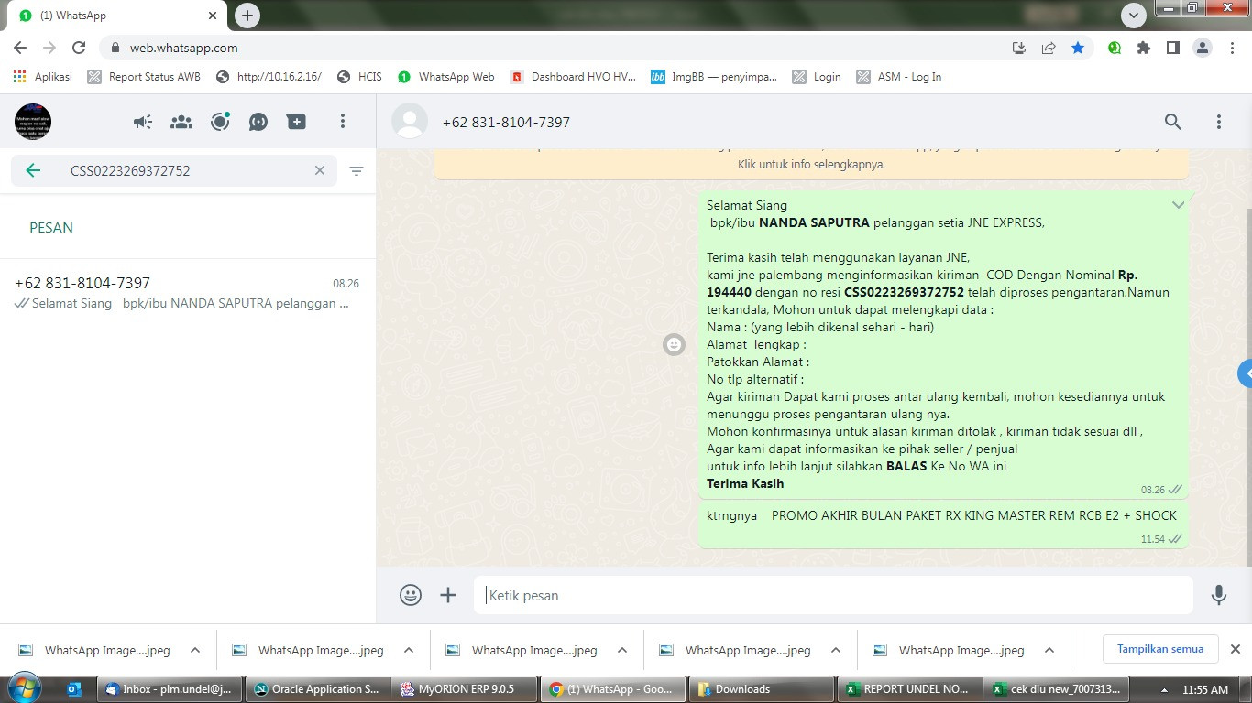
Task: Open the Channels chat-bubble icon
Action: 258,121
